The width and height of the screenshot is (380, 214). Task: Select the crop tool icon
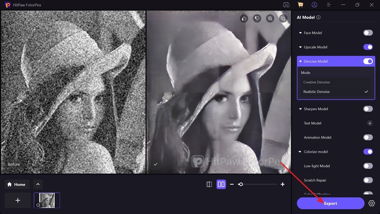pos(283,19)
